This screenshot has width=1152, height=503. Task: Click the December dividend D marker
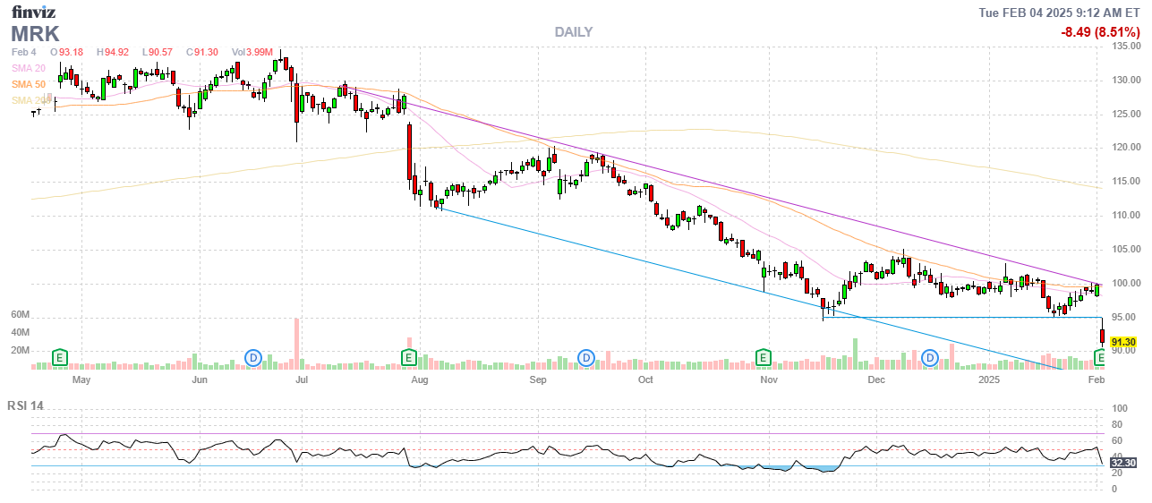pos(931,358)
